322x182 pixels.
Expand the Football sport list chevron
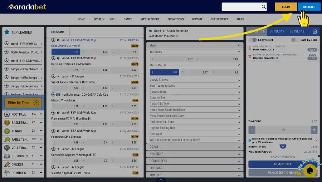click(x=41, y=114)
